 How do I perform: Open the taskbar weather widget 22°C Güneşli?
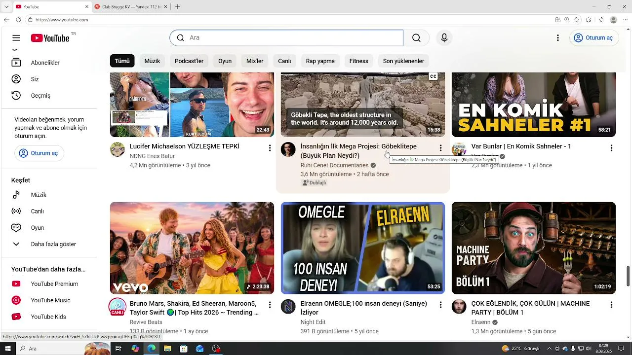[x=520, y=349]
